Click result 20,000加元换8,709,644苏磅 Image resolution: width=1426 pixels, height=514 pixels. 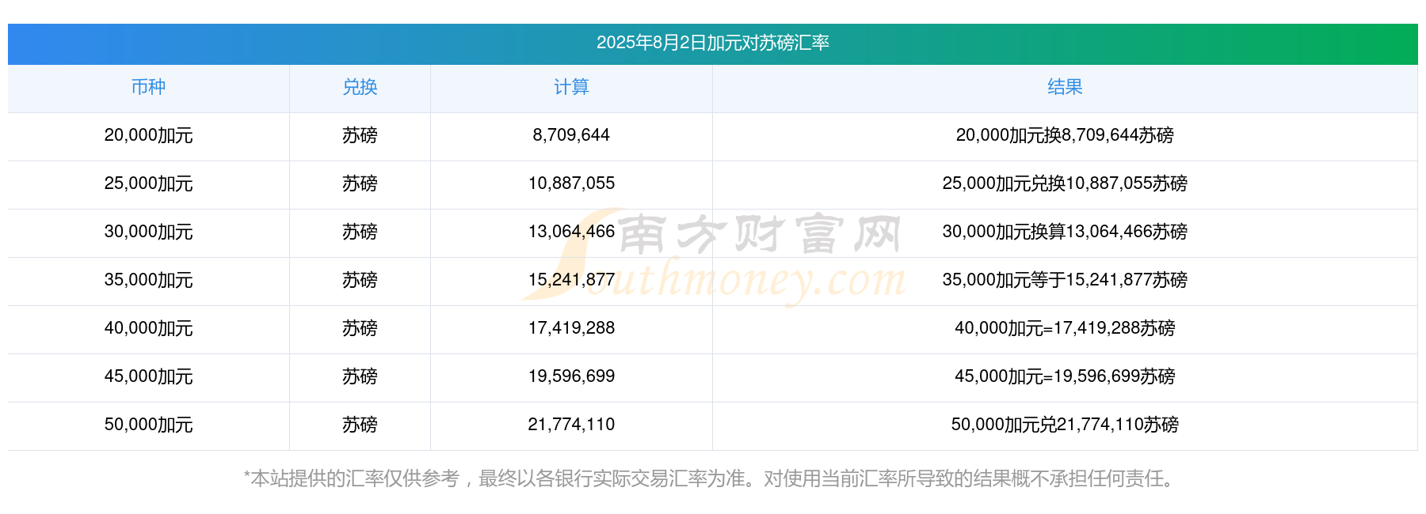tap(1065, 135)
